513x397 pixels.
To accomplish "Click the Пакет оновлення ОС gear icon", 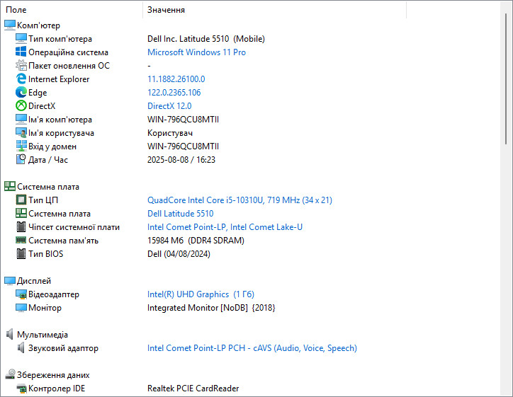I will coord(21,65).
